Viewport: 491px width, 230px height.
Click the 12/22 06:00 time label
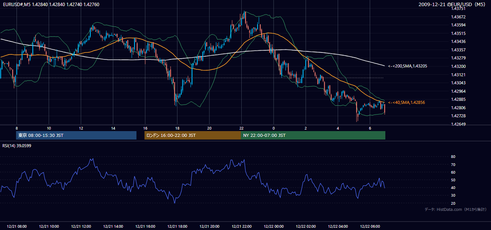[370, 227]
